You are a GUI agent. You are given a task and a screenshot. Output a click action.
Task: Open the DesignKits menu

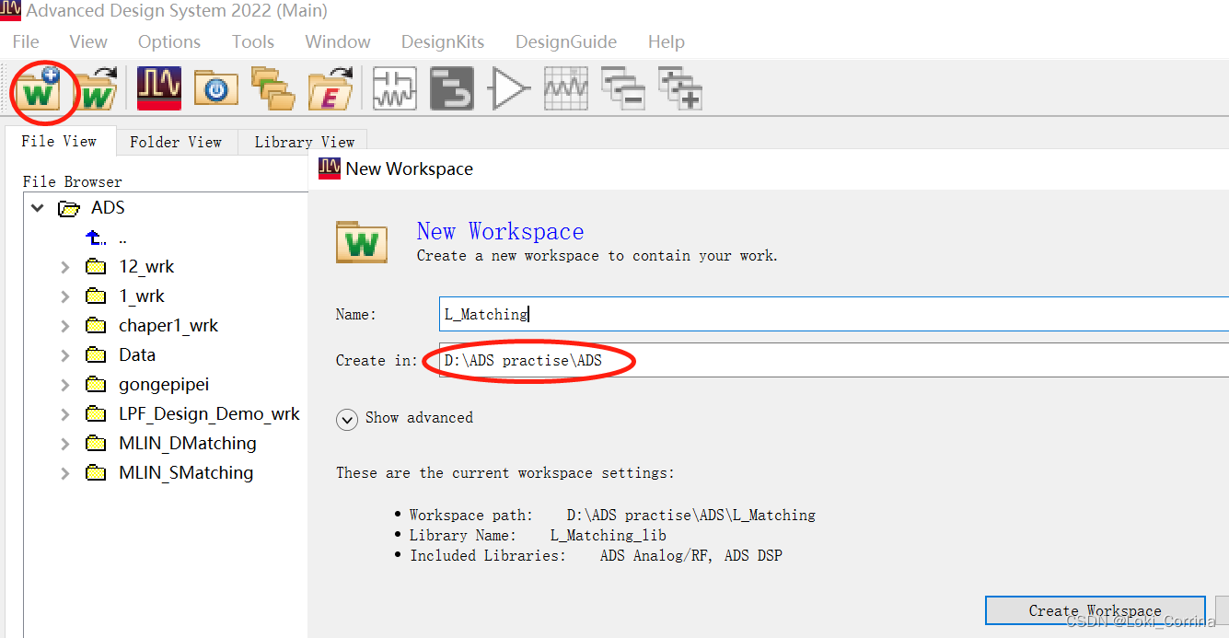coord(443,41)
